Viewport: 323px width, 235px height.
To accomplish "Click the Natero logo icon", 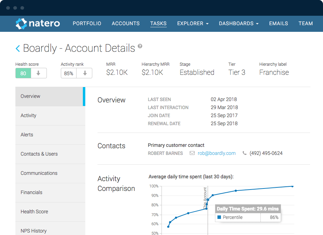I will [21, 24].
